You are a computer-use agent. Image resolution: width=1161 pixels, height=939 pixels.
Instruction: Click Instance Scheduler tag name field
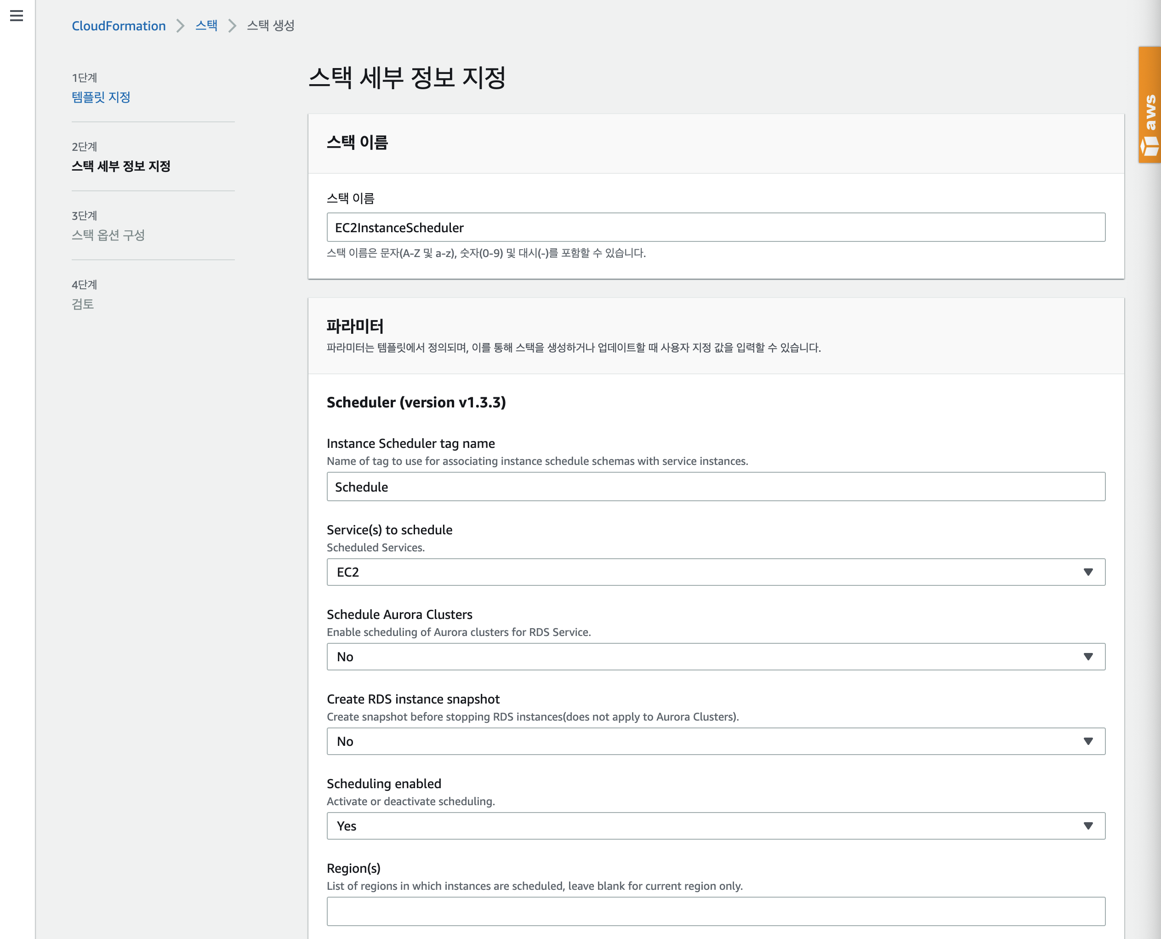tap(715, 487)
